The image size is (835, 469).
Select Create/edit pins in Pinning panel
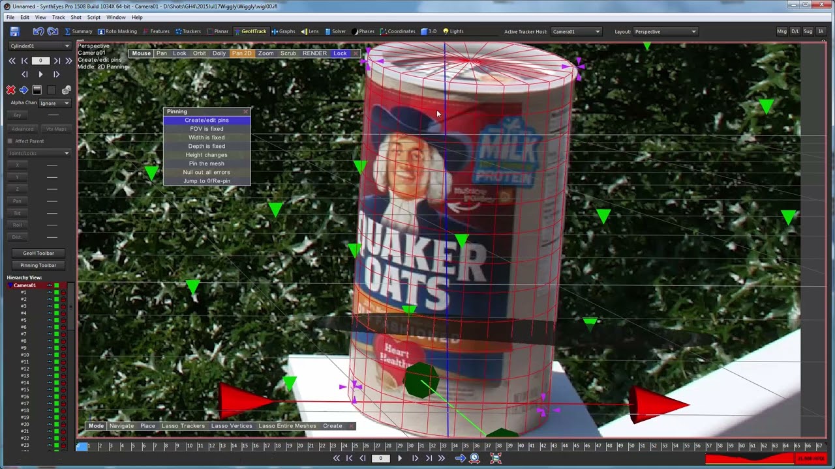(x=206, y=120)
